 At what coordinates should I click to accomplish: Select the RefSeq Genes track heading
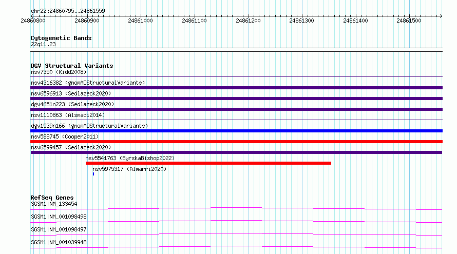pos(52,198)
